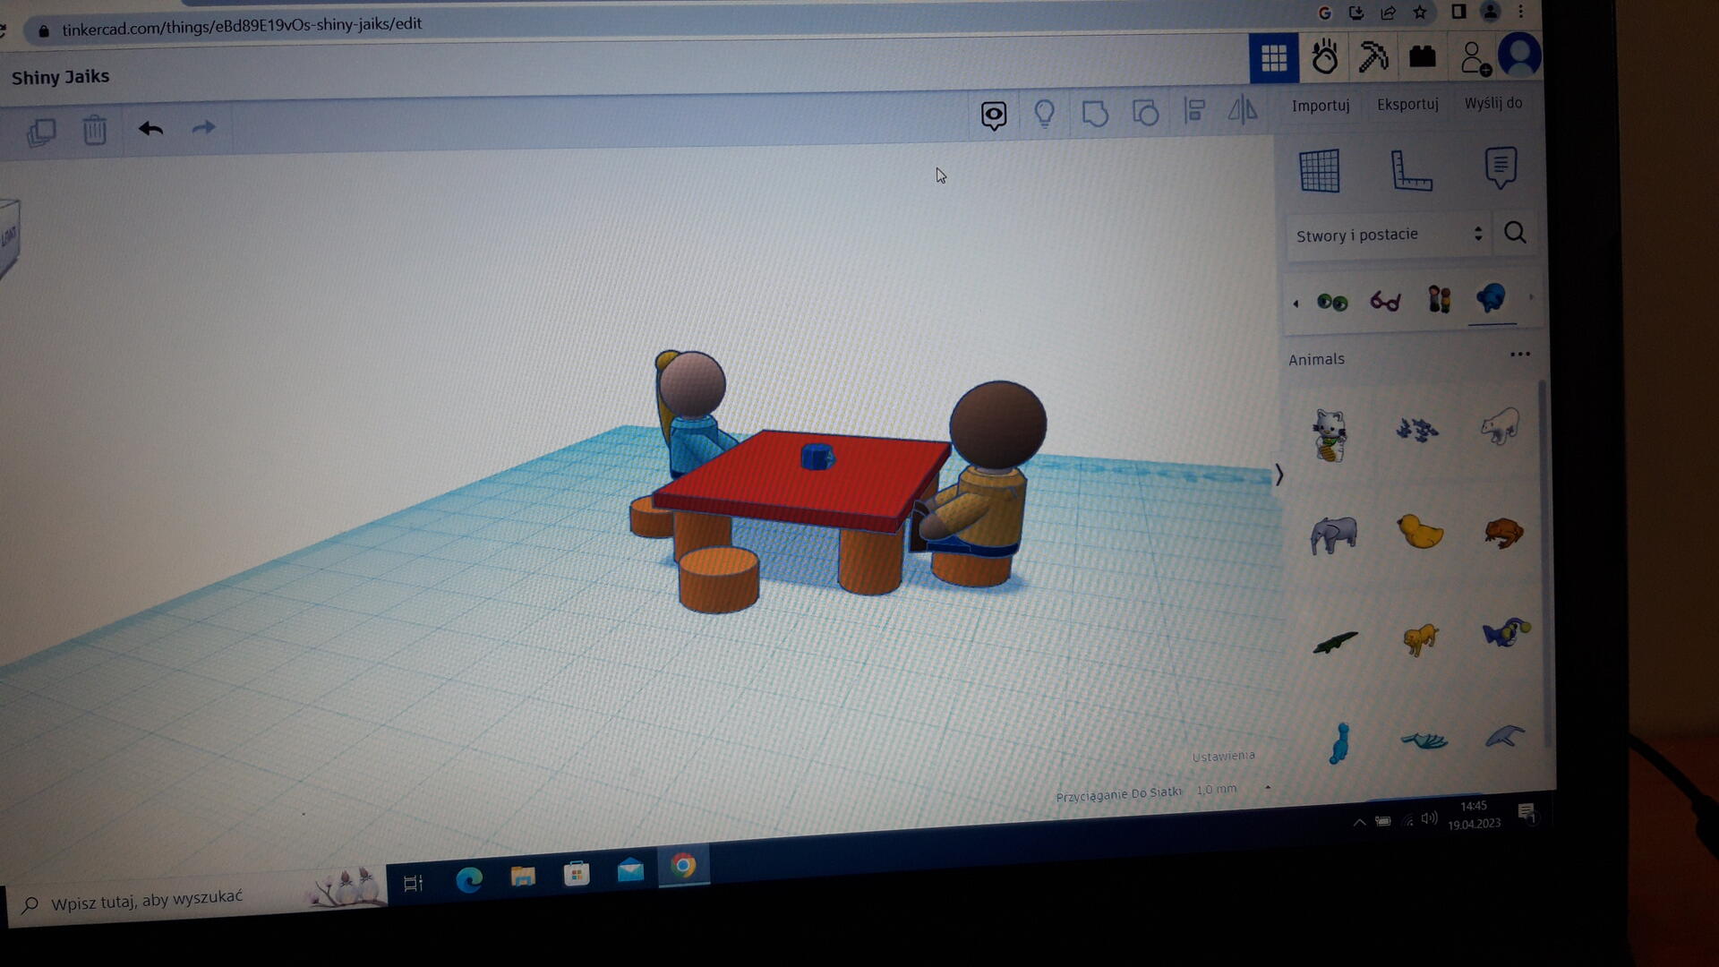Click the duplicate and repeat icon
The height and width of the screenshot is (967, 1719).
(41, 133)
